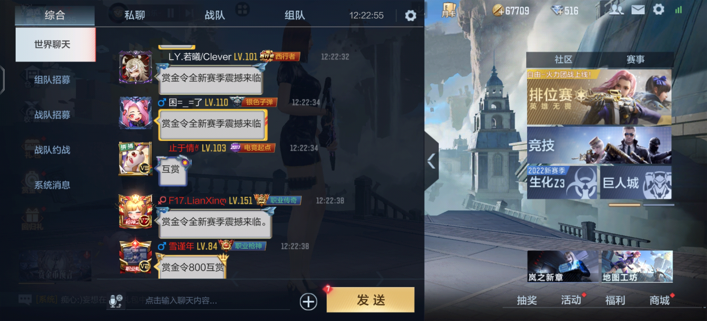The image size is (707, 321).
Task: Open 系统消息 system messages channel
Action: 52,185
